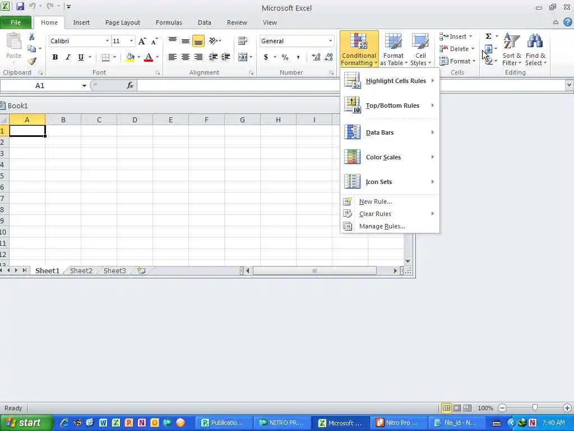Switch to Sheet2 worksheet tab
This screenshot has height=431, width=574.
pos(81,270)
